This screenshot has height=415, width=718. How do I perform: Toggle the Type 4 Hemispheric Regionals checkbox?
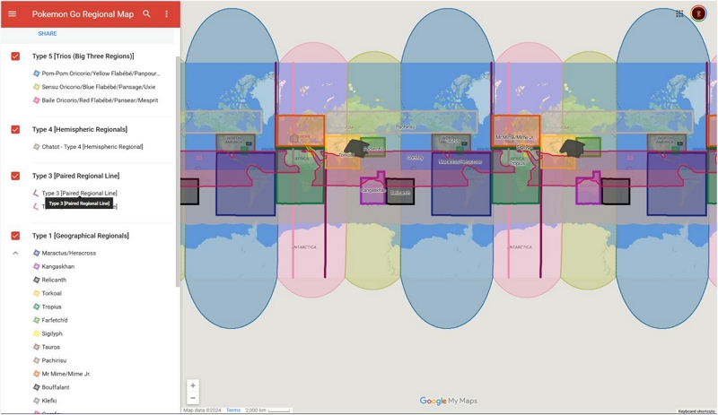point(15,129)
